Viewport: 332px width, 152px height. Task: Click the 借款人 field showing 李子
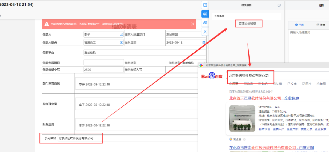pos(103,34)
